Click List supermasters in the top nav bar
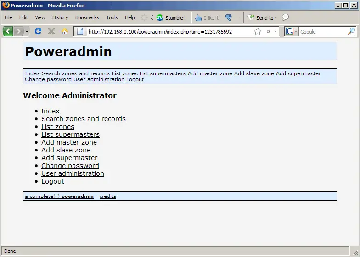 tap(163, 73)
